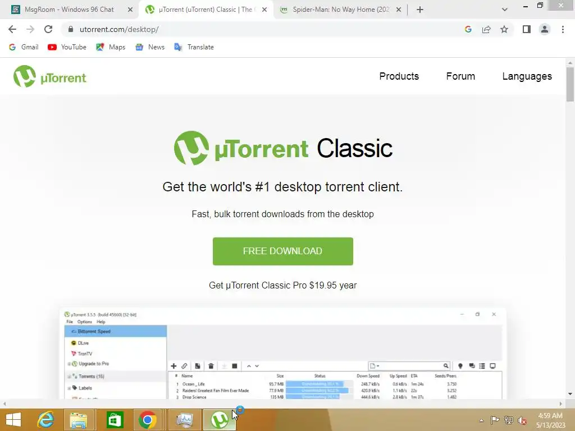Screen dimensions: 575x431
Task: Click the address bar URL
Action: [119, 29]
